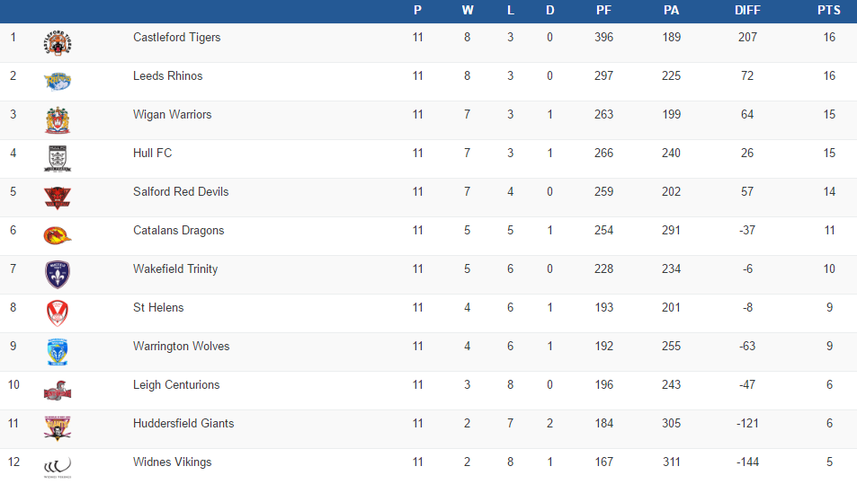Click the Huddersfield Giants team name
This screenshot has height=484, width=857.
pos(183,424)
